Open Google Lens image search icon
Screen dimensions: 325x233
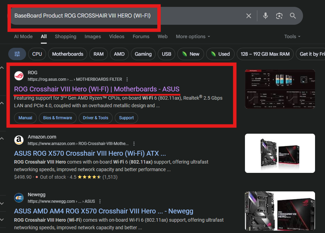pos(279,16)
